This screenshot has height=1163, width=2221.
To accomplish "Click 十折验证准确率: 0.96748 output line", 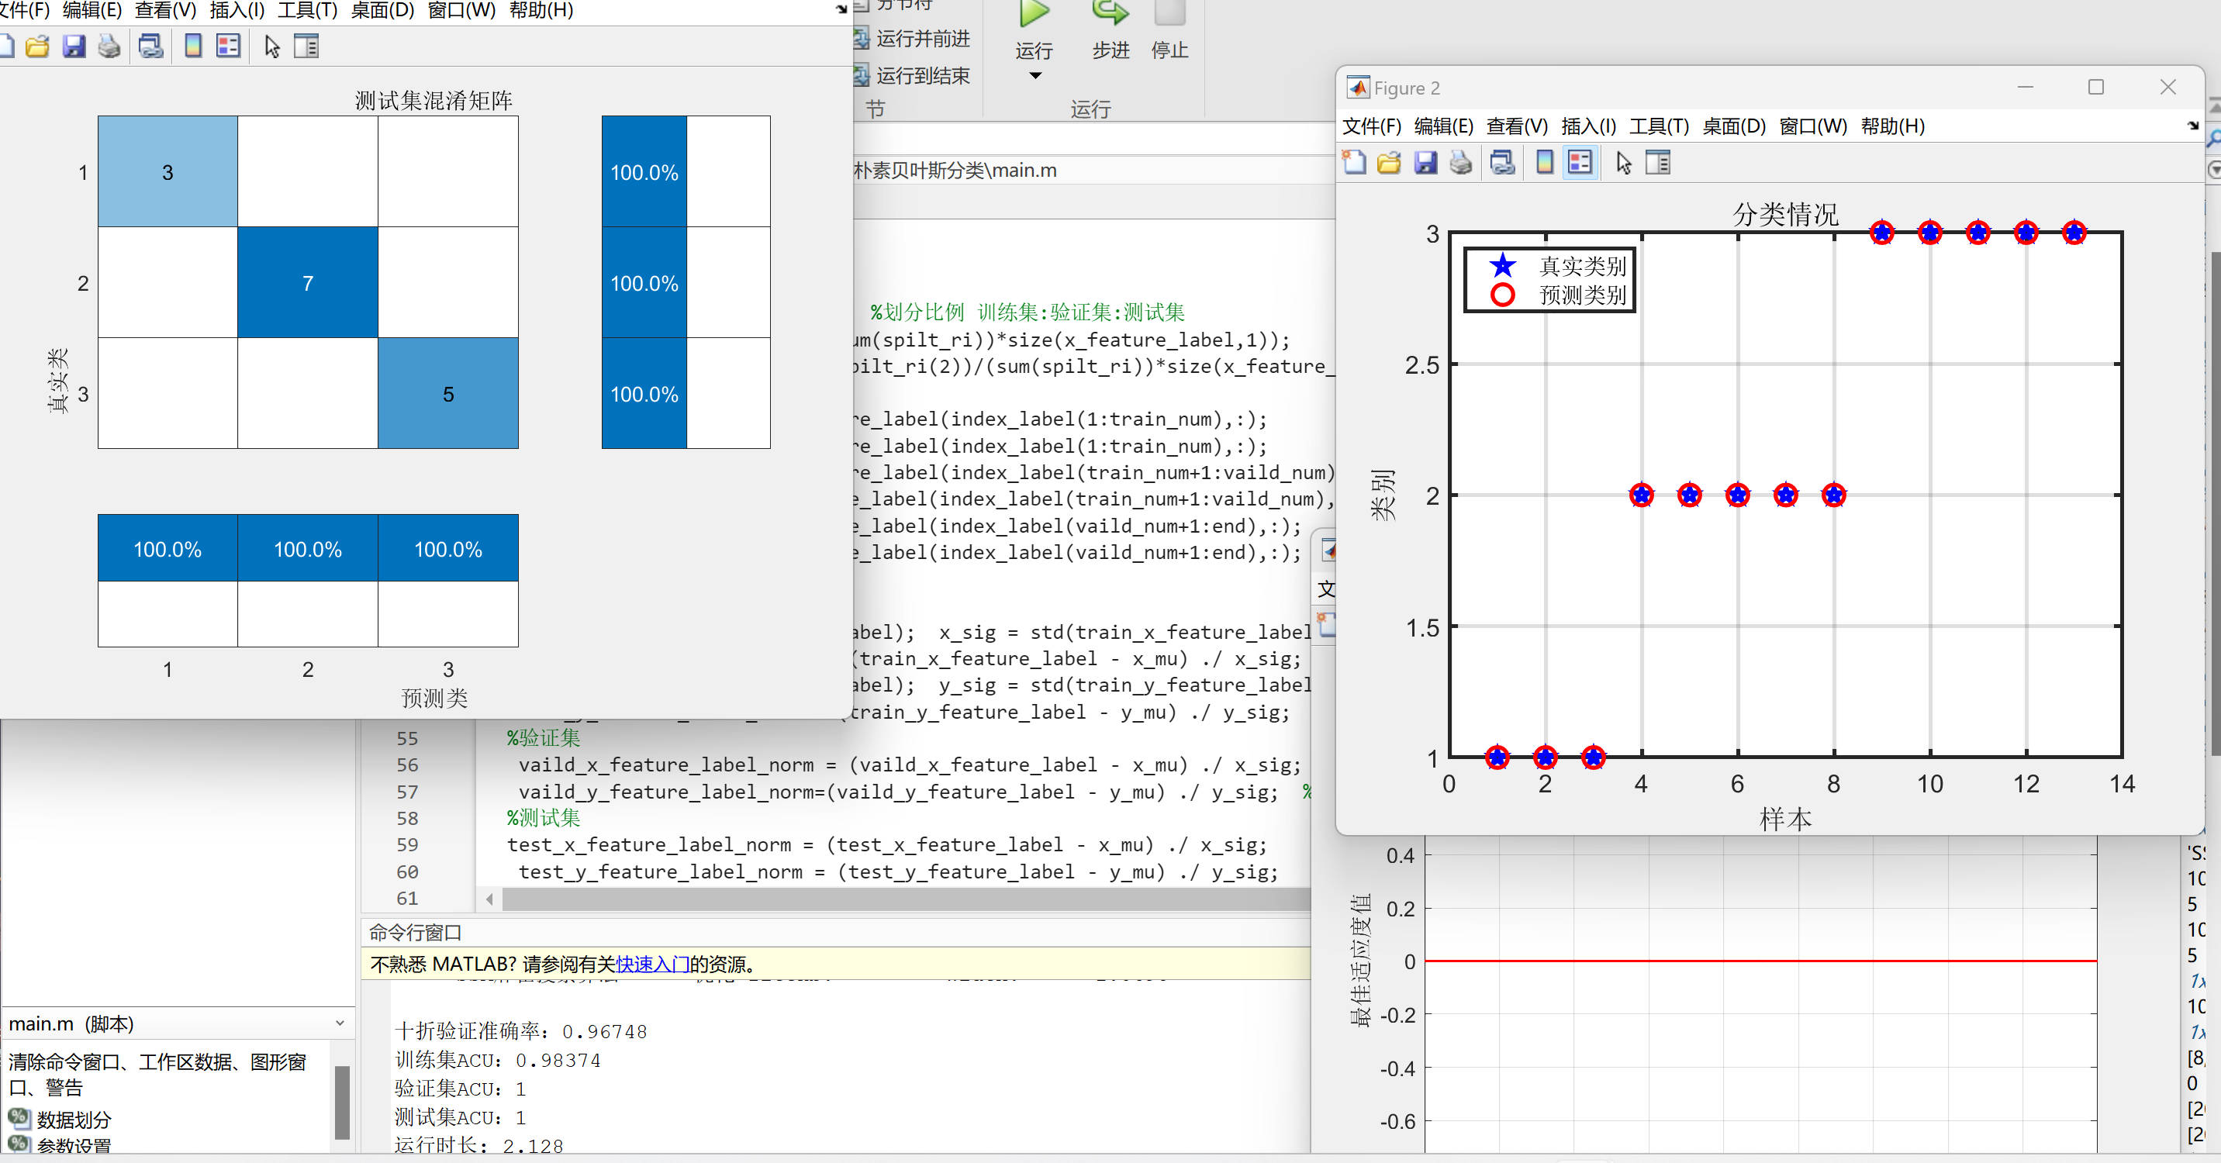I will coord(521,1031).
